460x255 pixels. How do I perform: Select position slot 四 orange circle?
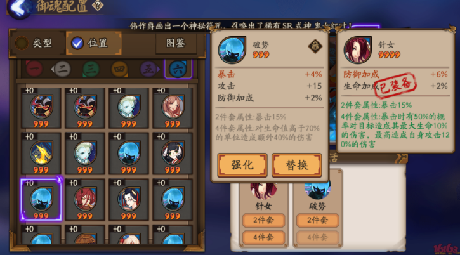[119, 69]
